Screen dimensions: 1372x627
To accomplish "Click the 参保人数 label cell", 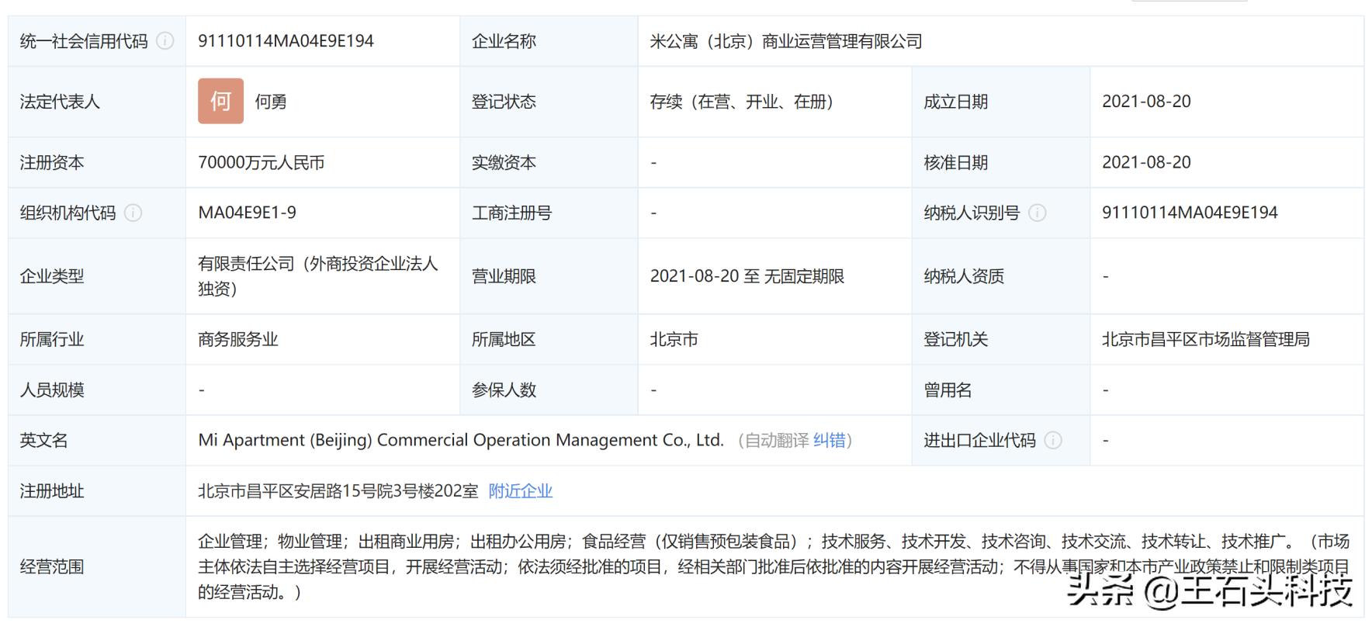I will pyautogui.click(x=549, y=390).
